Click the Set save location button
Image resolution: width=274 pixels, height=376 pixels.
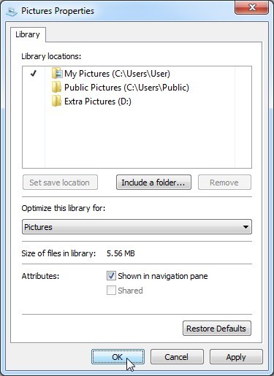pos(60,183)
